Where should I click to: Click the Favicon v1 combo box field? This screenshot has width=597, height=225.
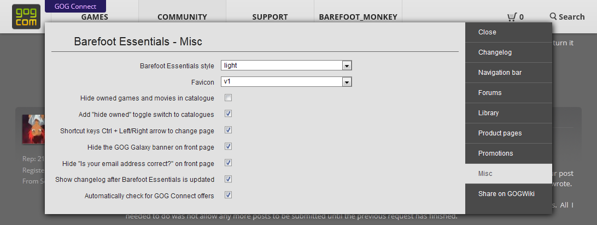click(286, 82)
